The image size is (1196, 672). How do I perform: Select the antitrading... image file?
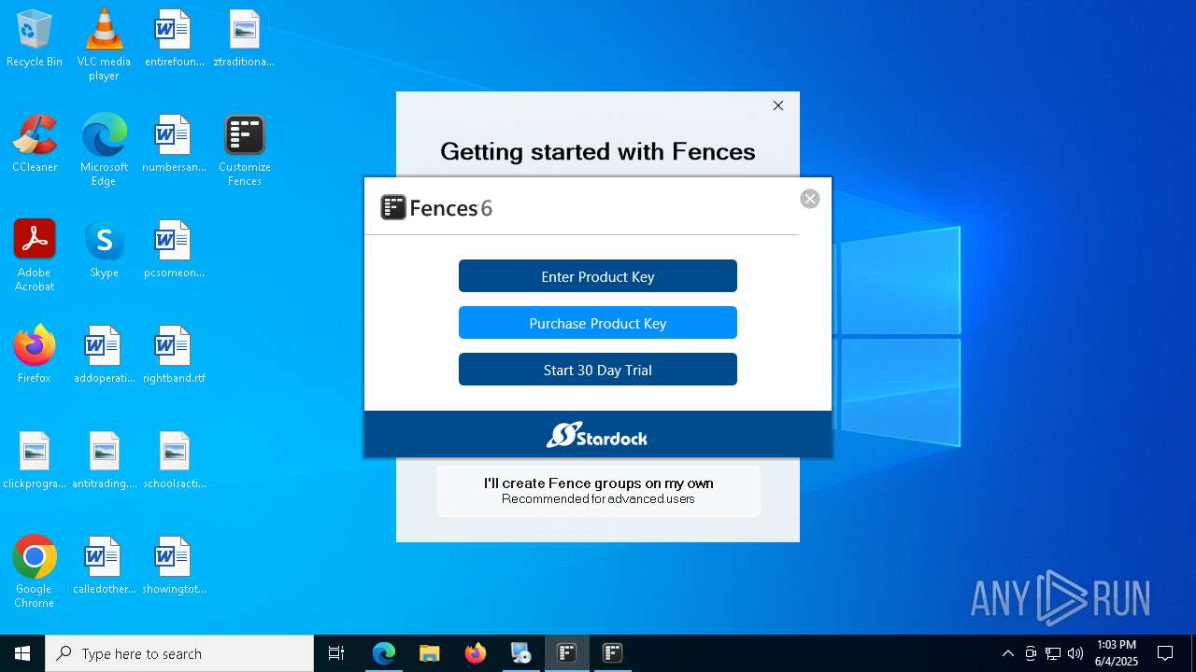[104, 461]
